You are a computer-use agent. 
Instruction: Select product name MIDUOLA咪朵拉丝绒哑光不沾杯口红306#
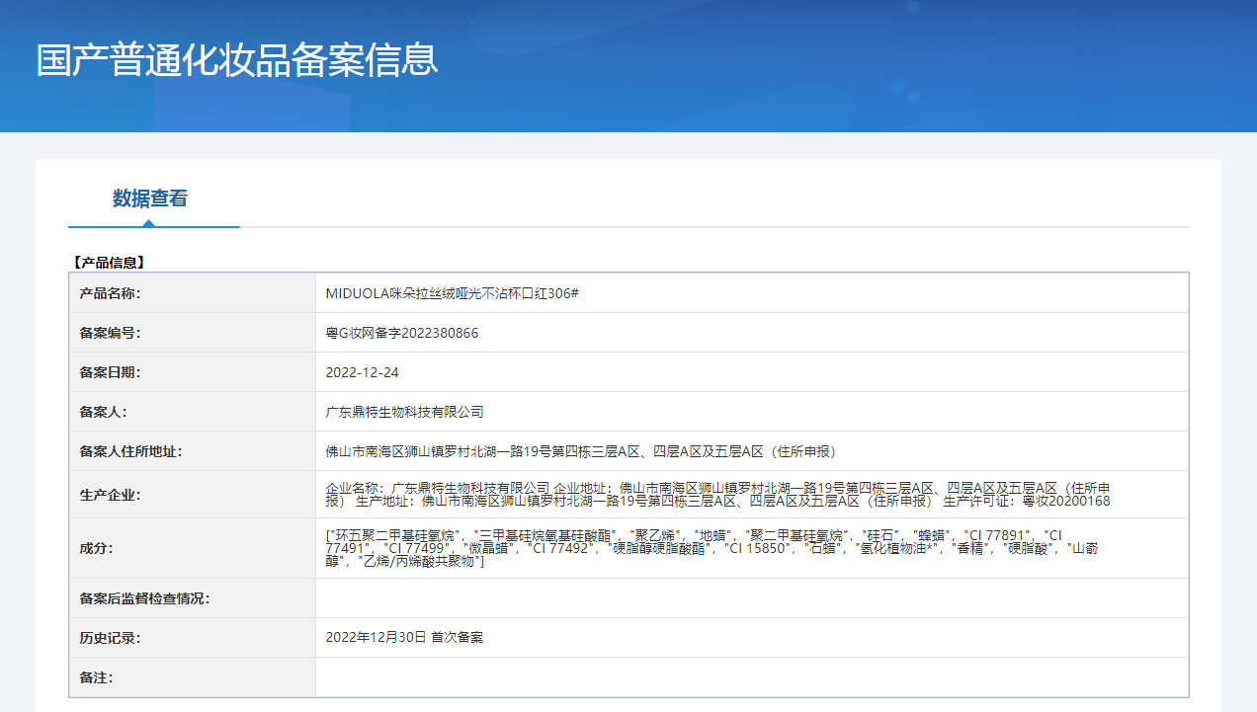click(452, 293)
